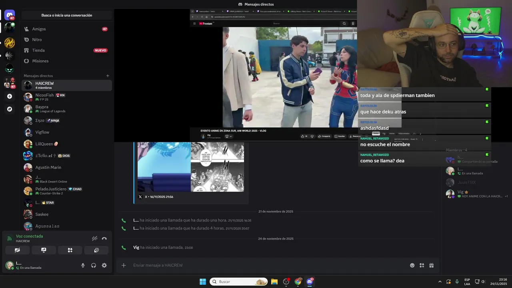Open User Settings gear icon

point(104,265)
